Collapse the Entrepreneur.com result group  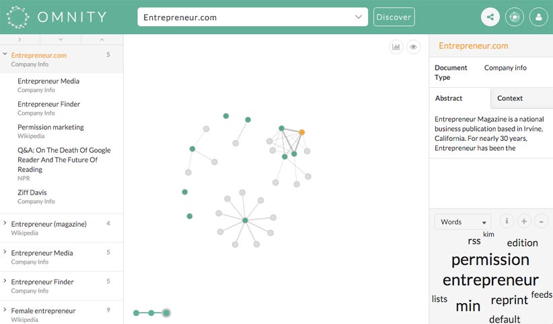pyautogui.click(x=5, y=54)
